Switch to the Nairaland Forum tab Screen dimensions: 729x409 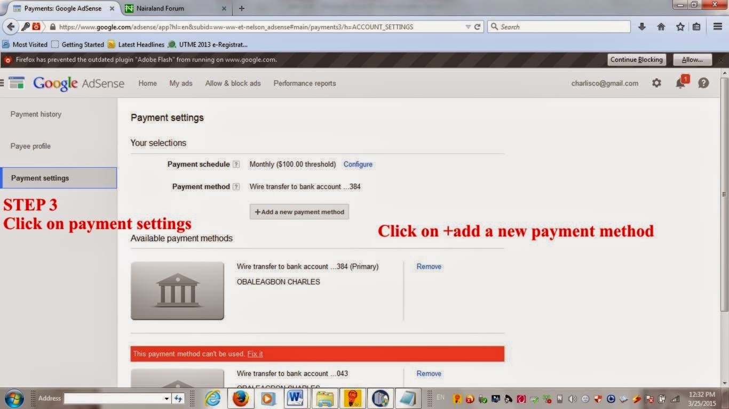click(177, 9)
